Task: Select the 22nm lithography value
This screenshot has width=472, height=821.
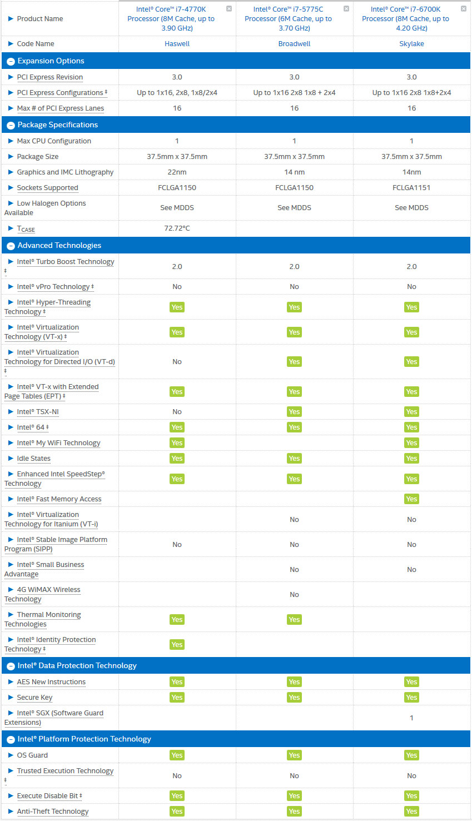Action: [x=177, y=172]
